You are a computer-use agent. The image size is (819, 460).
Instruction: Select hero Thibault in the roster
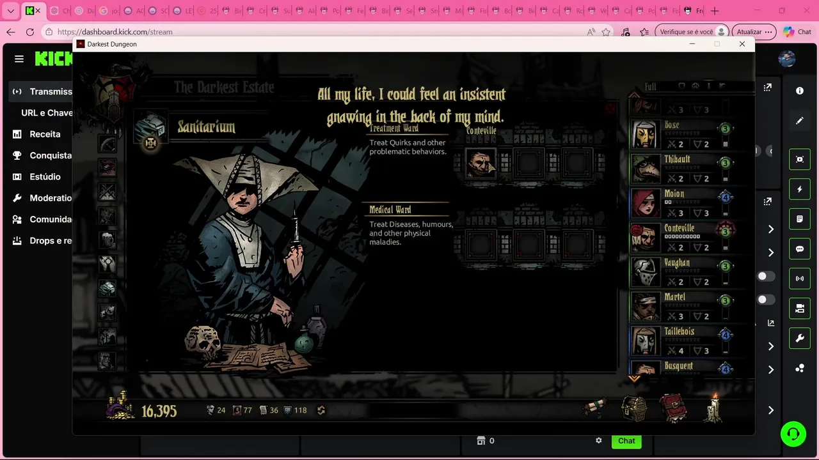point(681,169)
